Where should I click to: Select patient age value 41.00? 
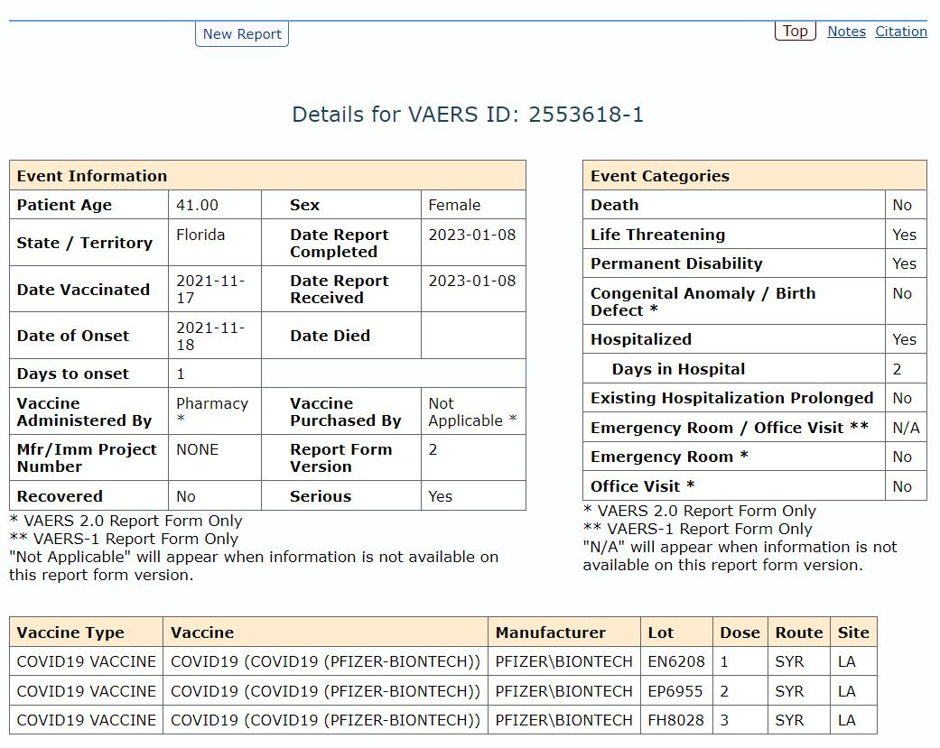pyautogui.click(x=197, y=205)
